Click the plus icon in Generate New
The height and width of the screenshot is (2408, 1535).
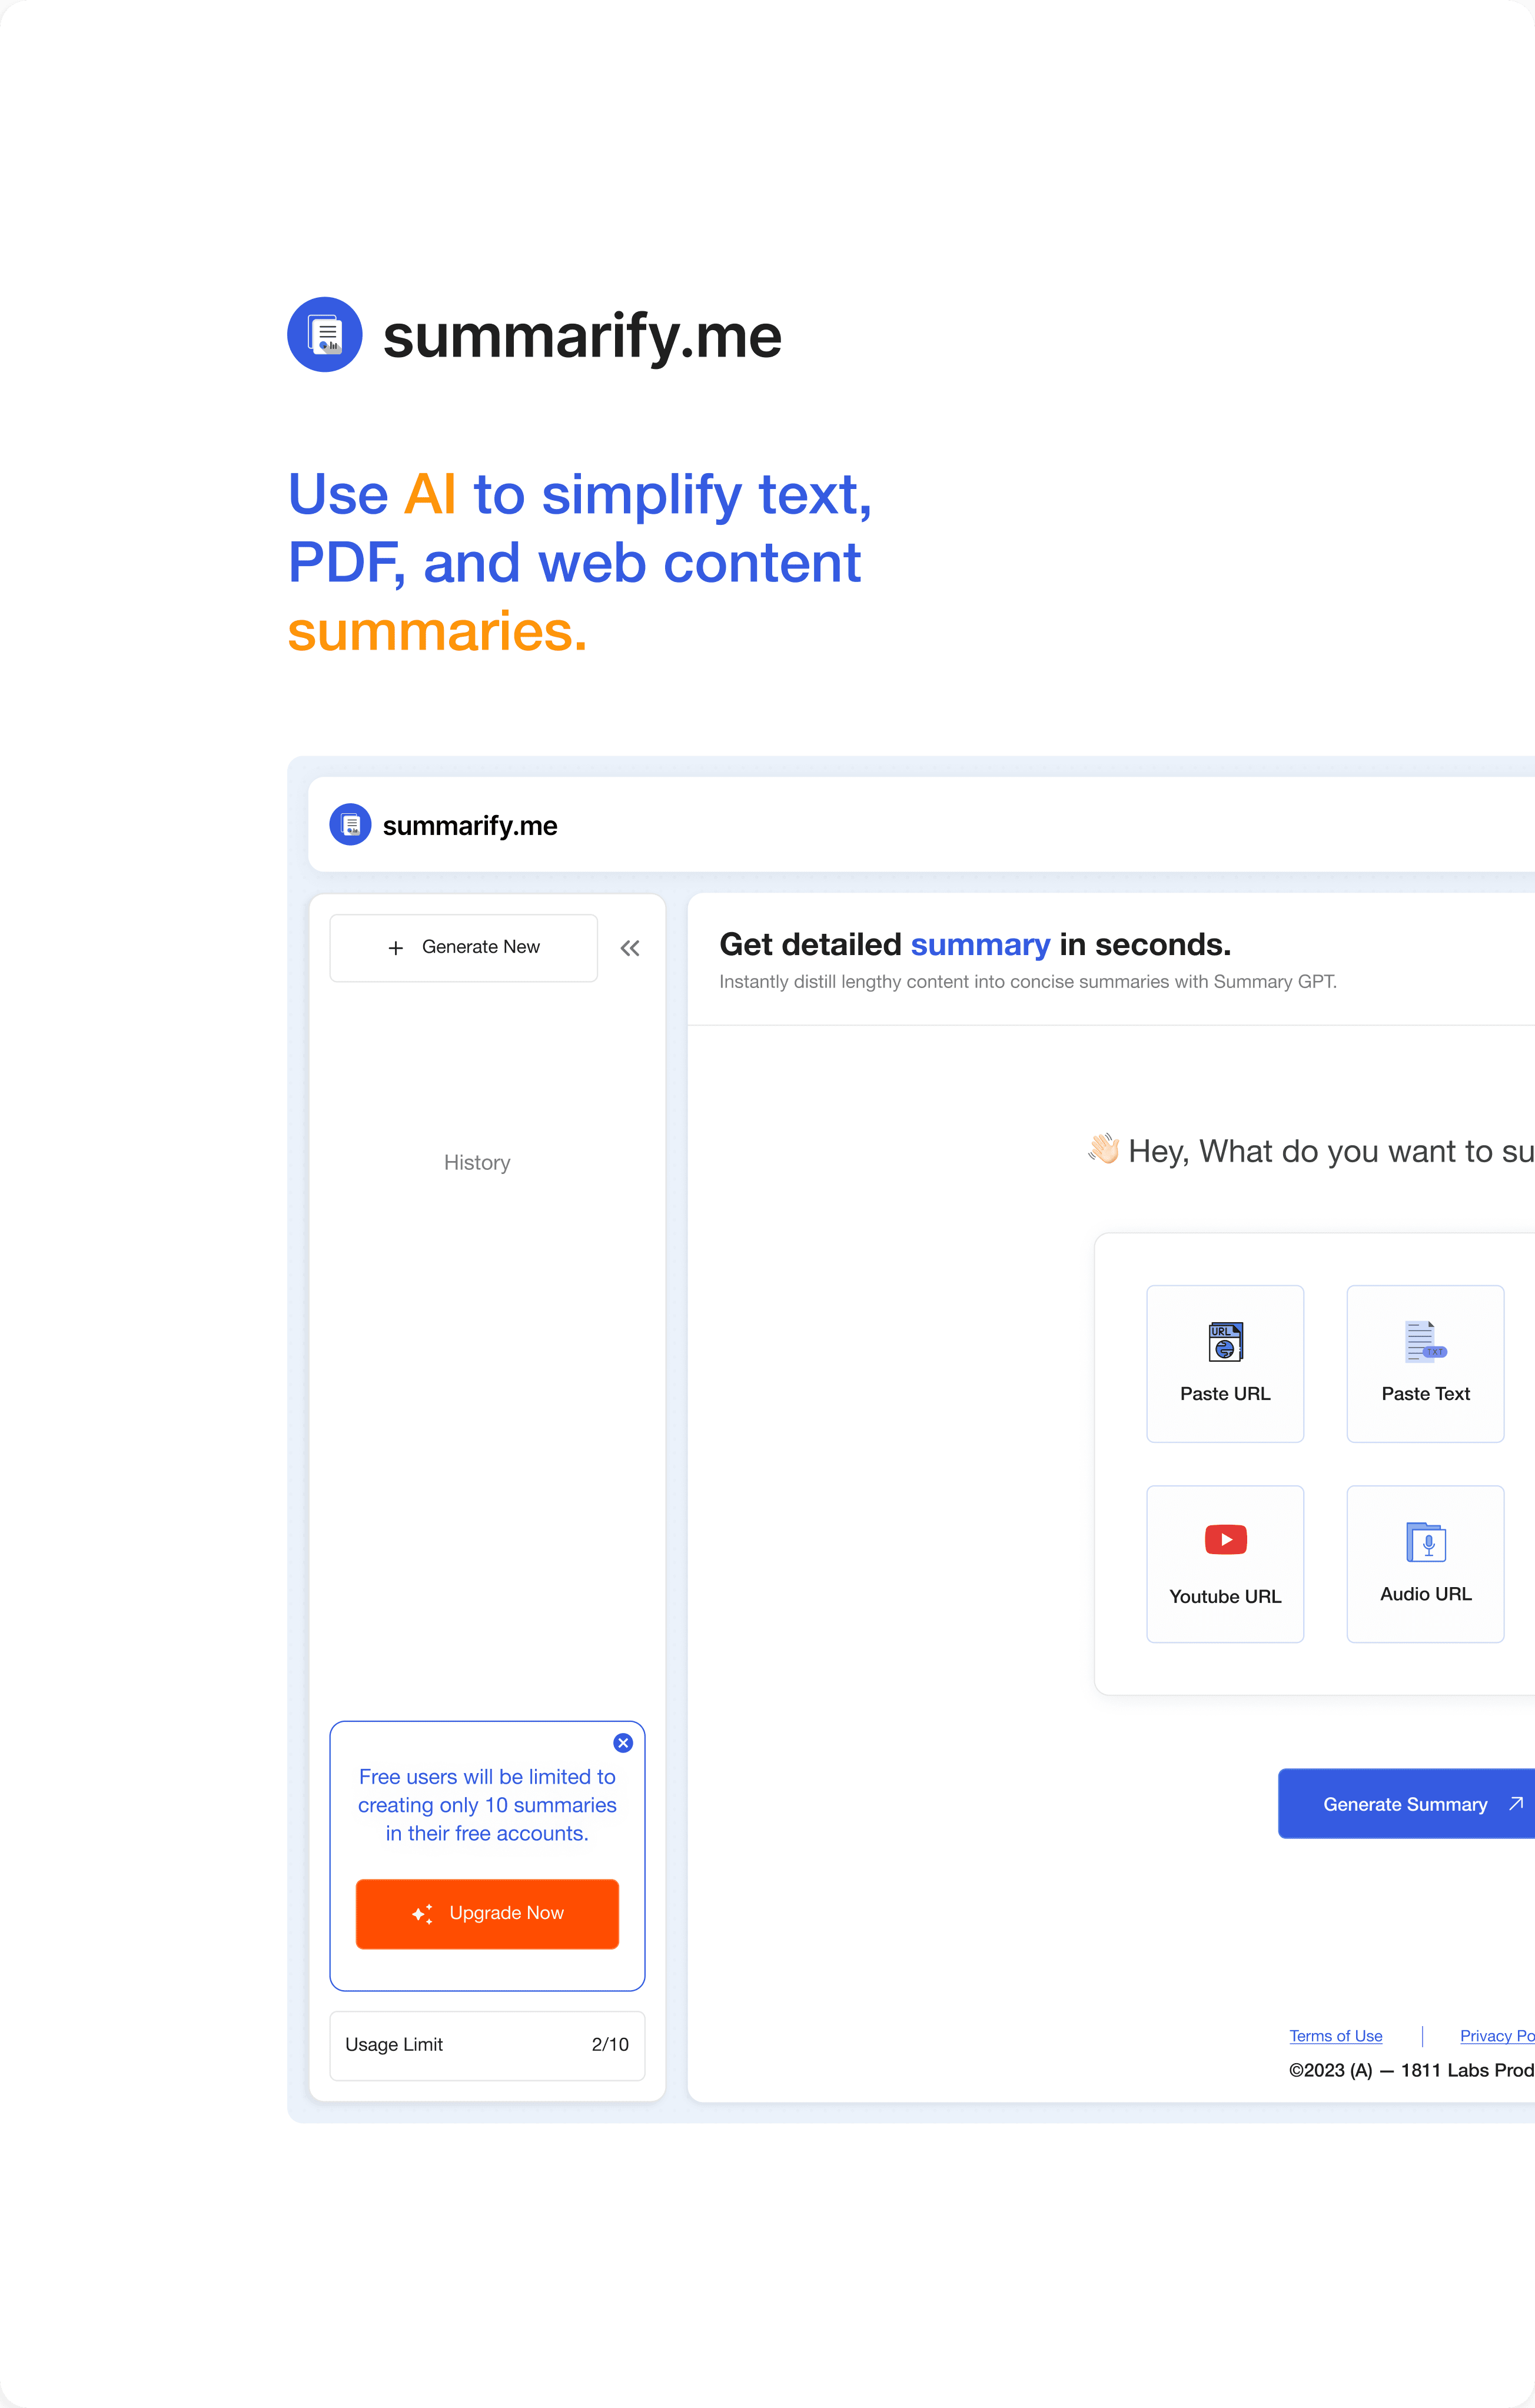(396, 948)
